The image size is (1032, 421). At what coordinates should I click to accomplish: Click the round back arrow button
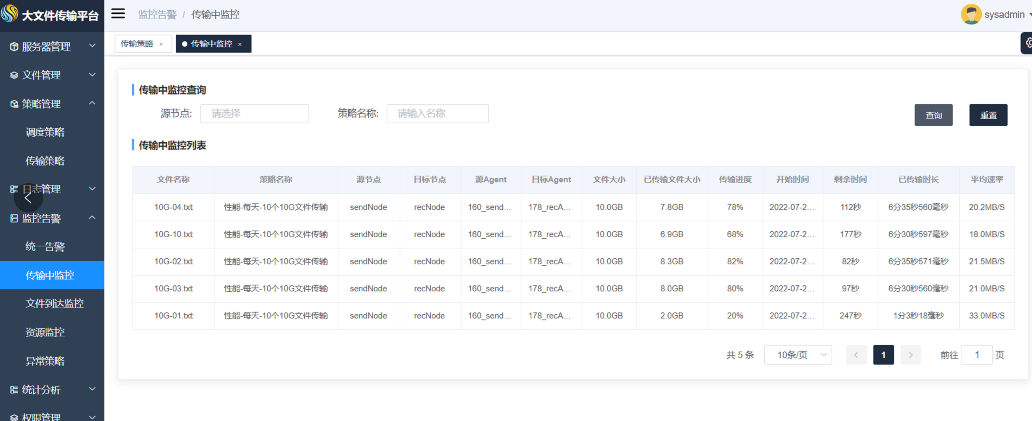(28, 198)
